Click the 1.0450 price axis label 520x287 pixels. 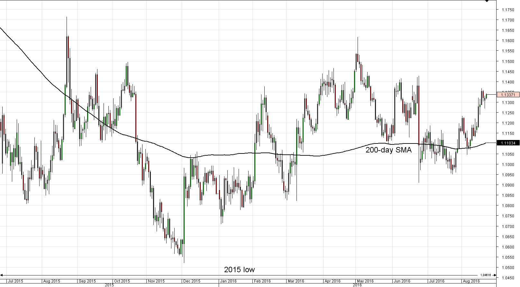point(508,278)
